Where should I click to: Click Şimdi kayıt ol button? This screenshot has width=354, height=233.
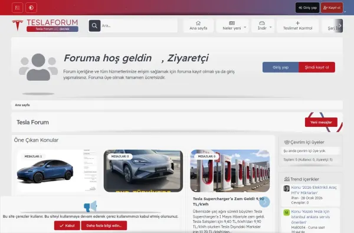317,67
